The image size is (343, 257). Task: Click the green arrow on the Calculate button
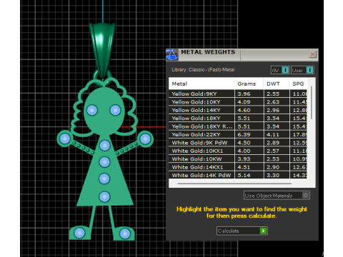(x=263, y=231)
